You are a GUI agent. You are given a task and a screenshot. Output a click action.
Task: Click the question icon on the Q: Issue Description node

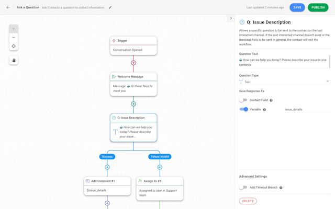click(x=114, y=118)
